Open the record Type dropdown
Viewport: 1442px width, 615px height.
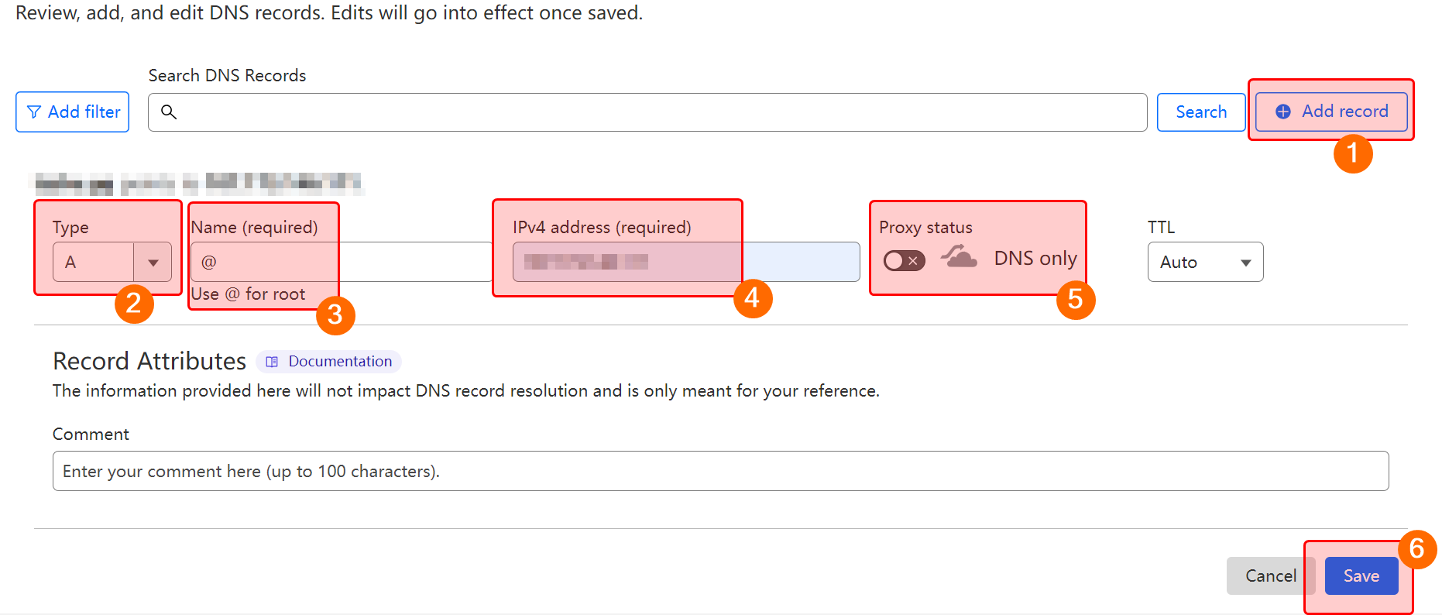153,263
